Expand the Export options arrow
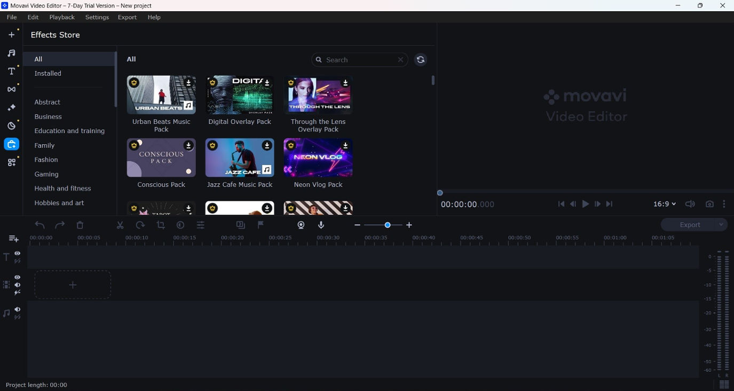Screen dimensions: 734x391 (x=721, y=225)
